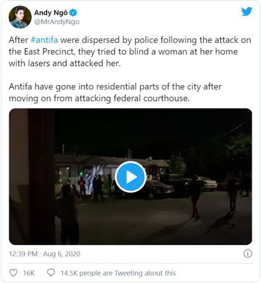The height and width of the screenshot is (283, 261).
Task: Open the Twitter bird logo
Action: coord(247,11)
